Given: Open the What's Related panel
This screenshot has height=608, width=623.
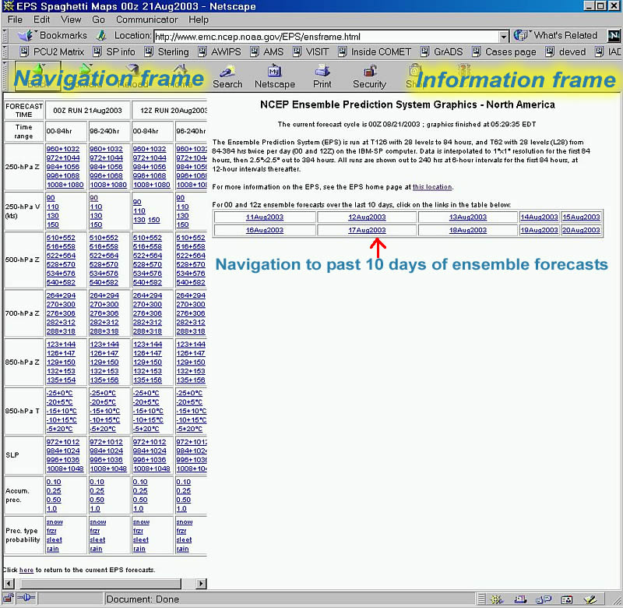Looking at the screenshot, I should [x=555, y=35].
